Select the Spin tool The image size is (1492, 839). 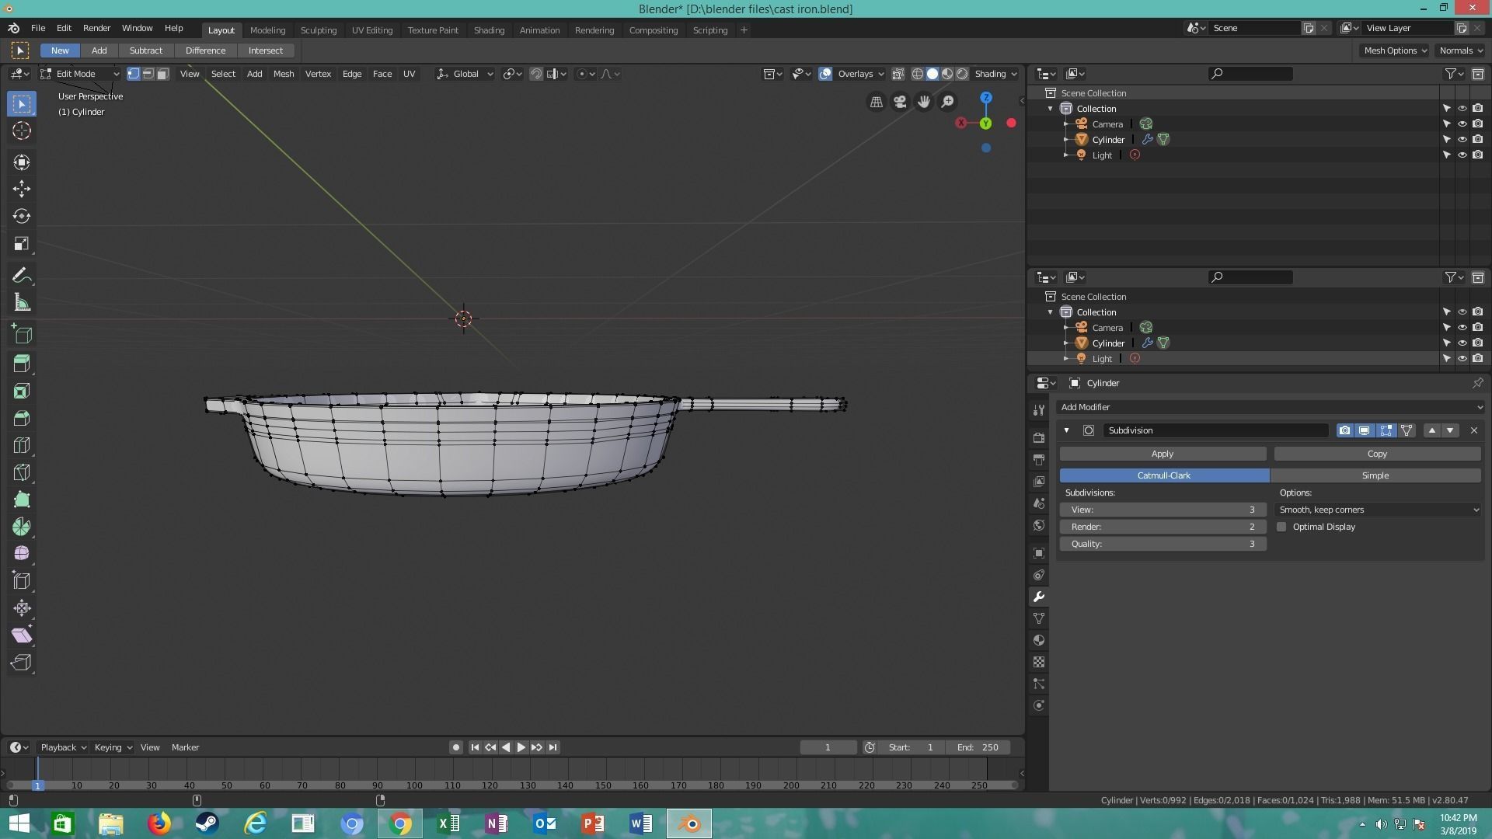(22, 527)
